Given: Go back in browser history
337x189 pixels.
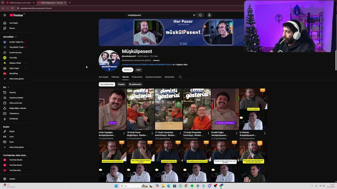Looking at the screenshot, I should 3,8.
